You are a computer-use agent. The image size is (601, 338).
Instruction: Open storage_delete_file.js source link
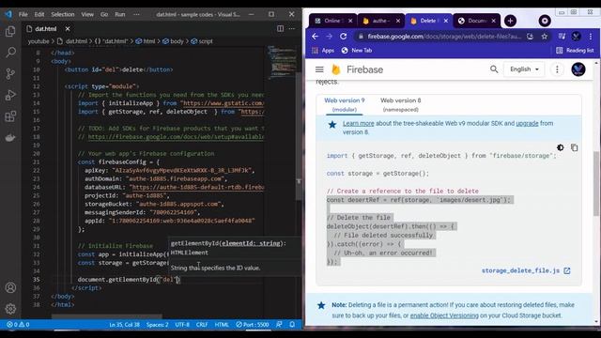point(526,270)
